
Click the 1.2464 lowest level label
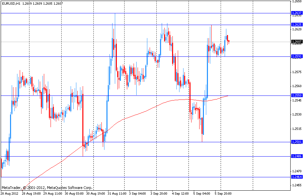297,177
